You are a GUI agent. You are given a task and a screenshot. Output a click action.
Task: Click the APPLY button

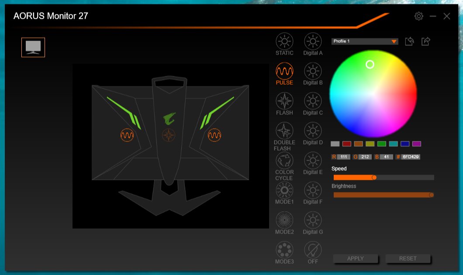coord(356,258)
